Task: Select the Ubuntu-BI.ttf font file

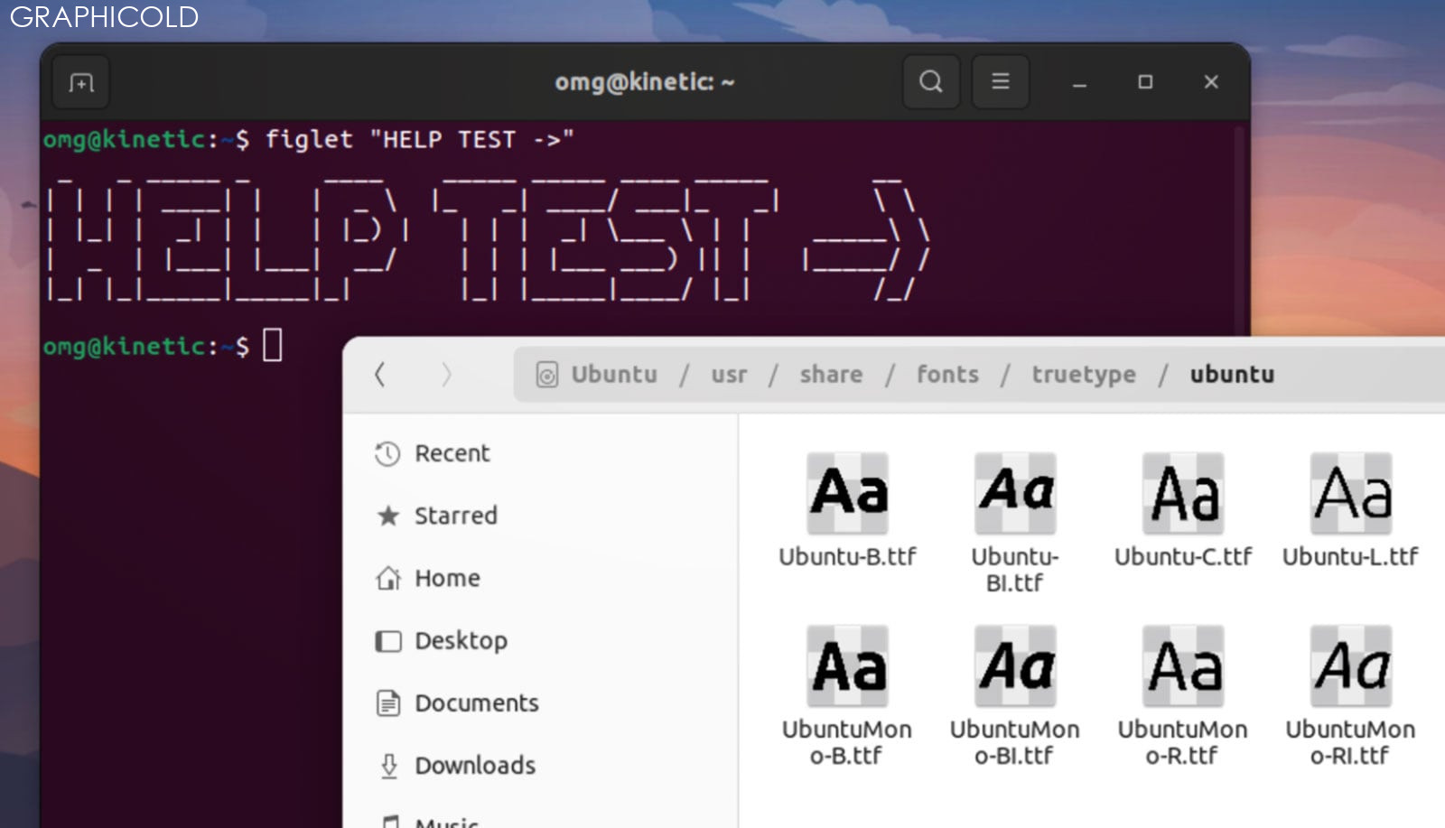Action: pos(1015,524)
